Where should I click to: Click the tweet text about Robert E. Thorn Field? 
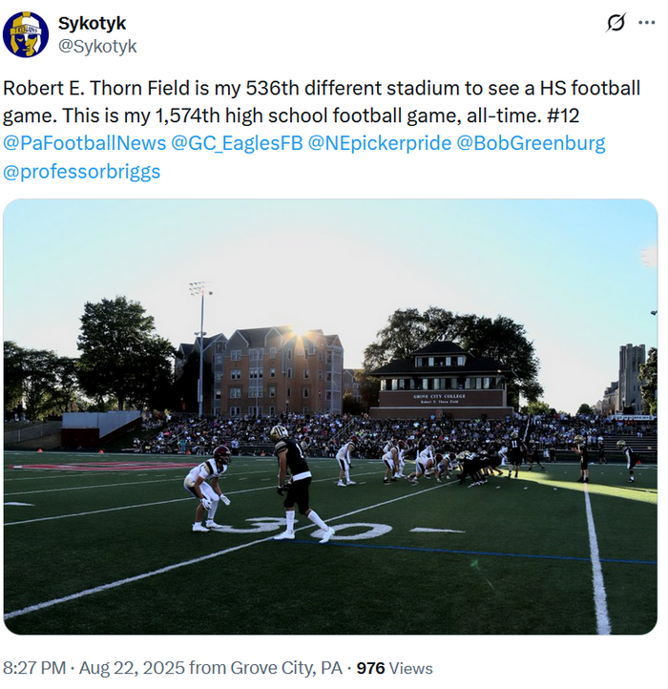point(322,101)
